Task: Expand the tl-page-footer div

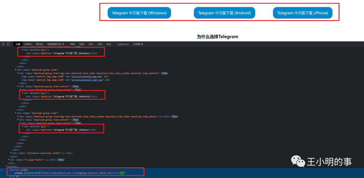Action: coord(8,160)
